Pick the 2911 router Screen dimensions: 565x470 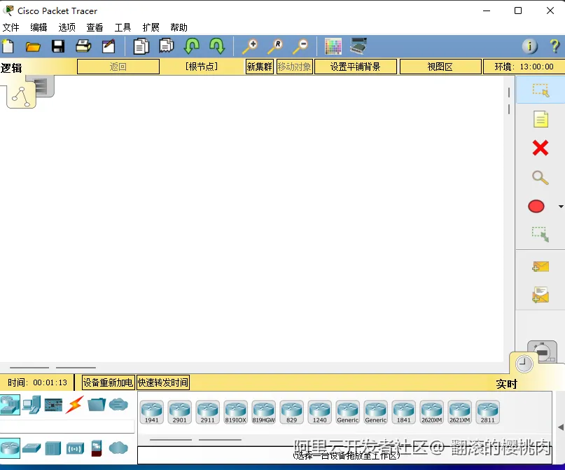[x=207, y=412]
